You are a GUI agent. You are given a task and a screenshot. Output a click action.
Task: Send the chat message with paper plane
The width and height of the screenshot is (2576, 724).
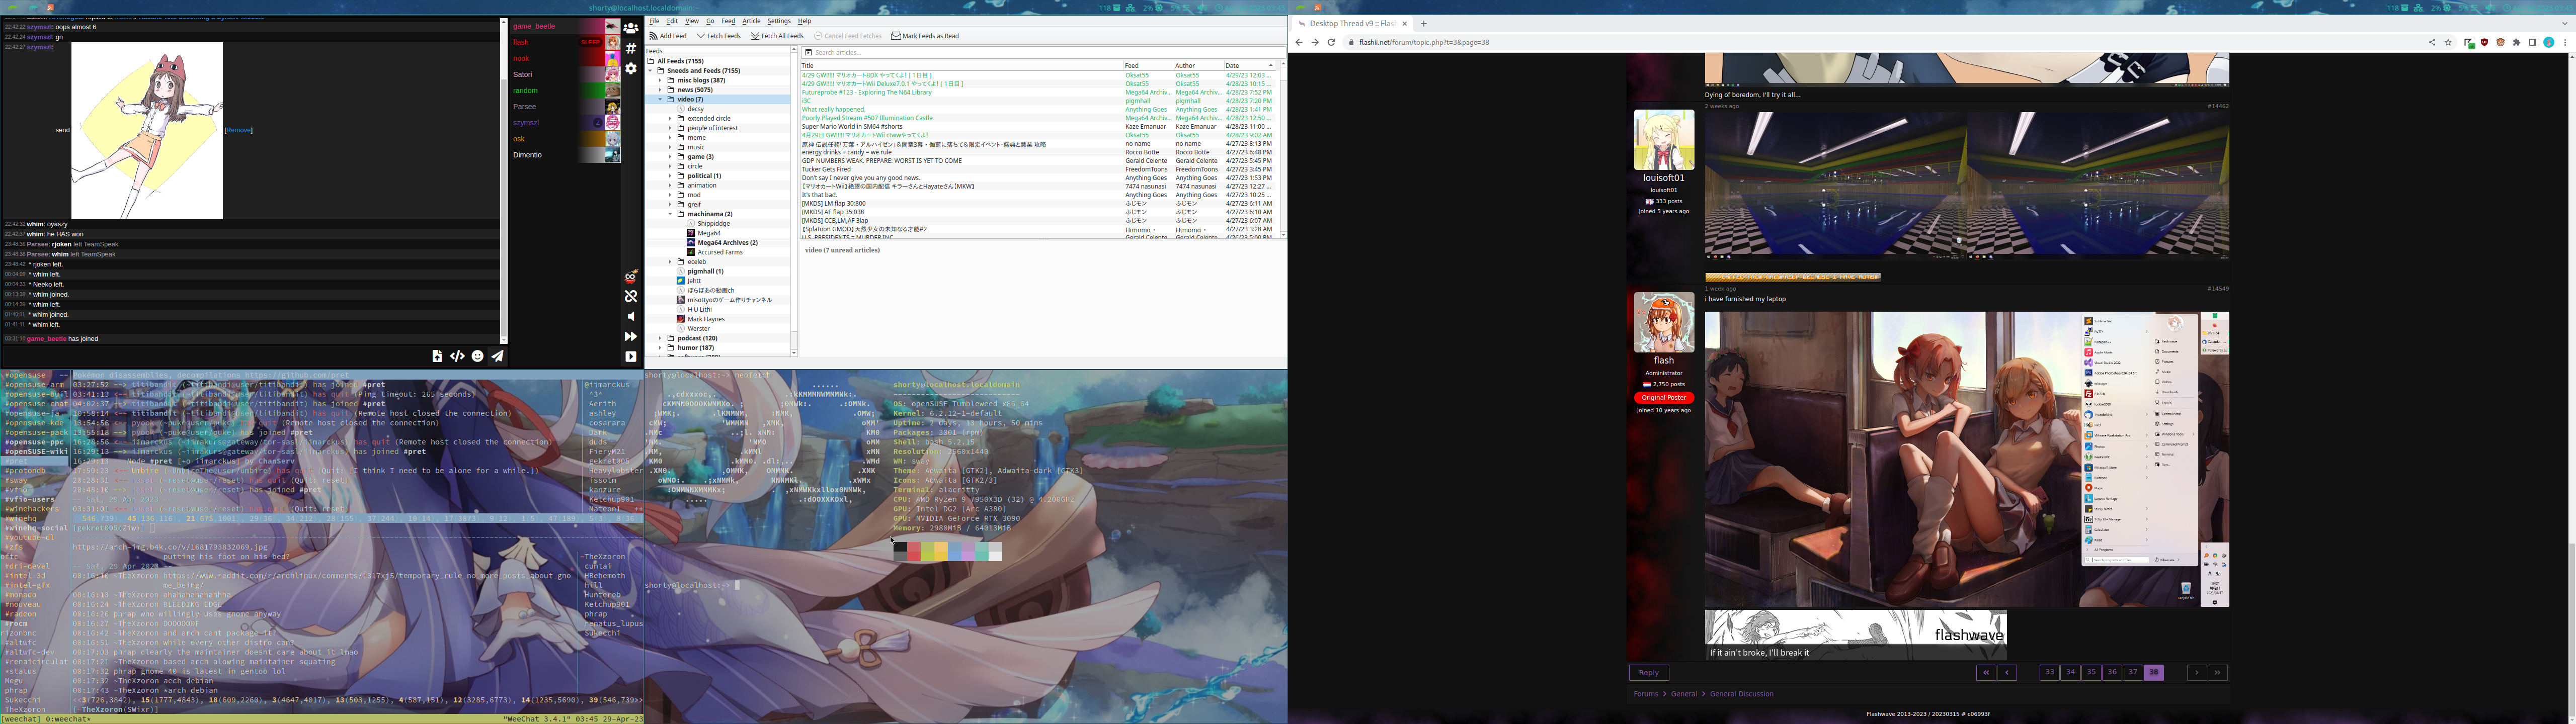tap(497, 356)
